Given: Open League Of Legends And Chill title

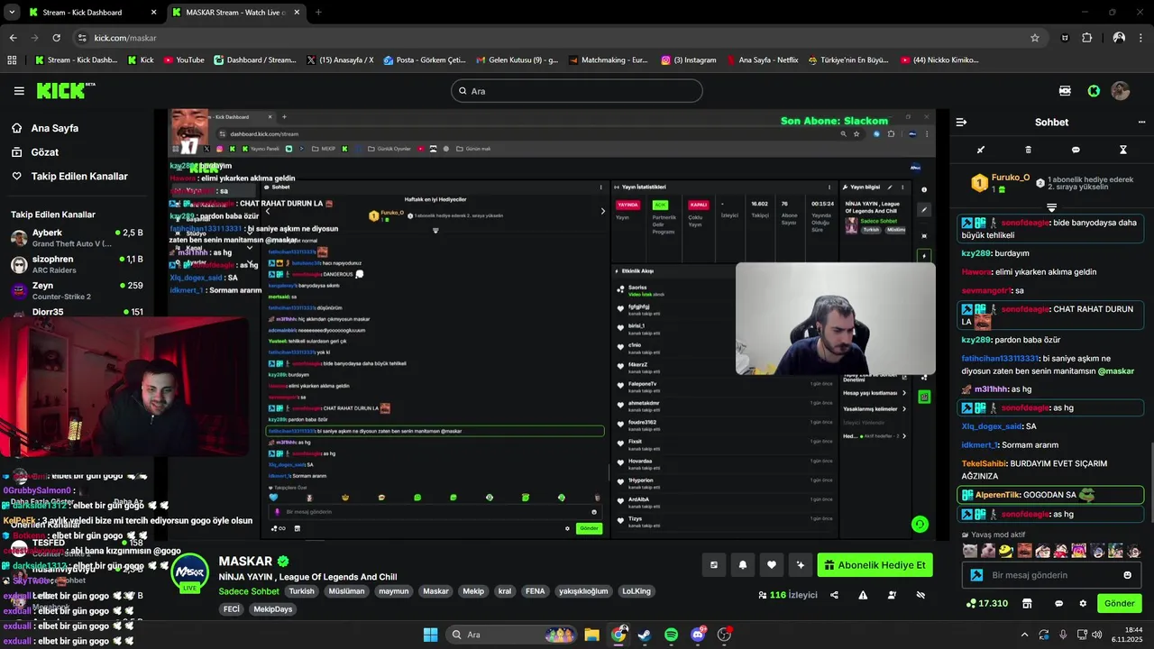Looking at the screenshot, I should click(x=307, y=577).
